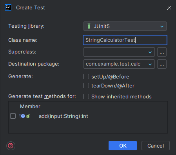Click the Create Test title text

pos(31,8)
